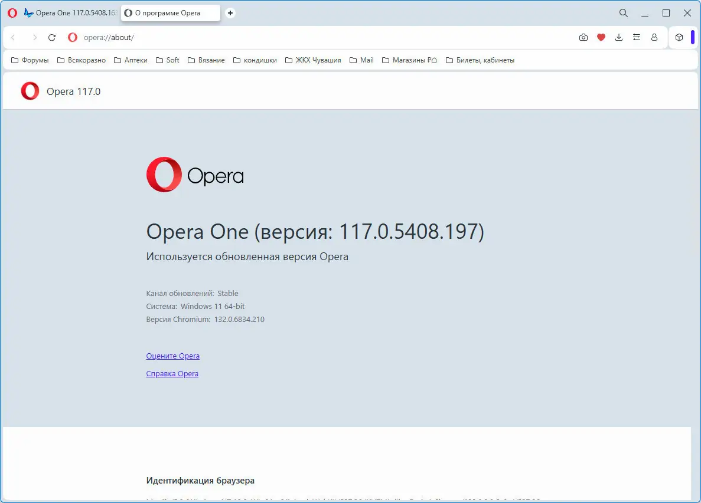Open the 'Форумы' bookmarks folder
The width and height of the screenshot is (701, 503).
point(29,60)
